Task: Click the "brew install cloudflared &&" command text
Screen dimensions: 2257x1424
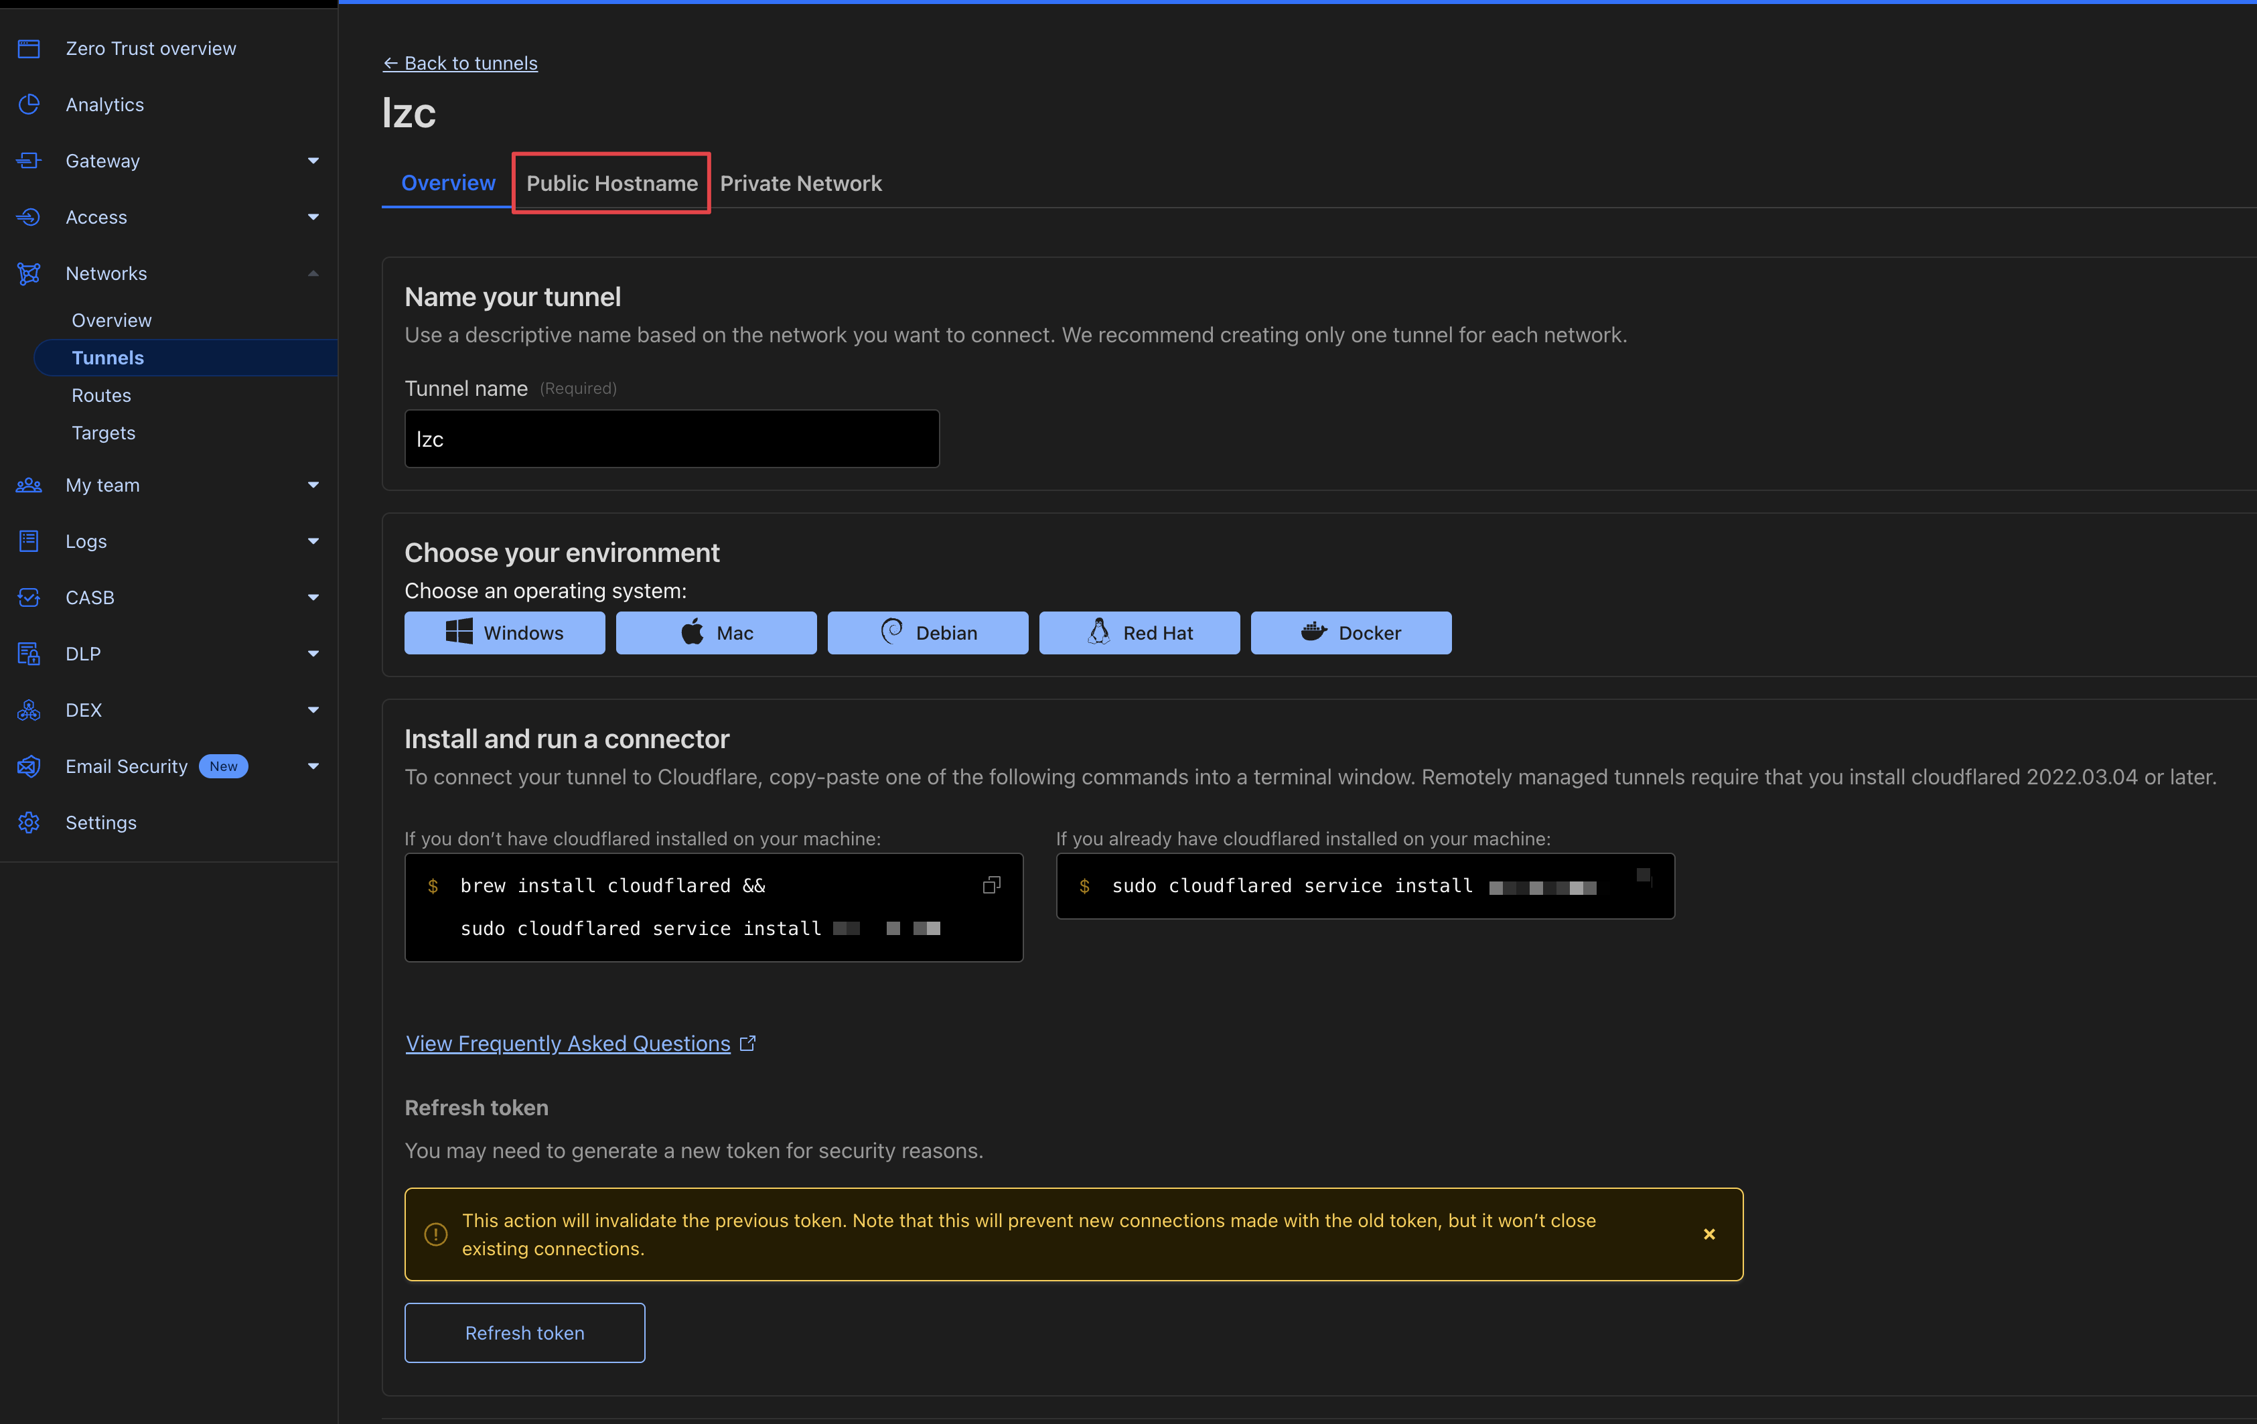Action: [613, 886]
